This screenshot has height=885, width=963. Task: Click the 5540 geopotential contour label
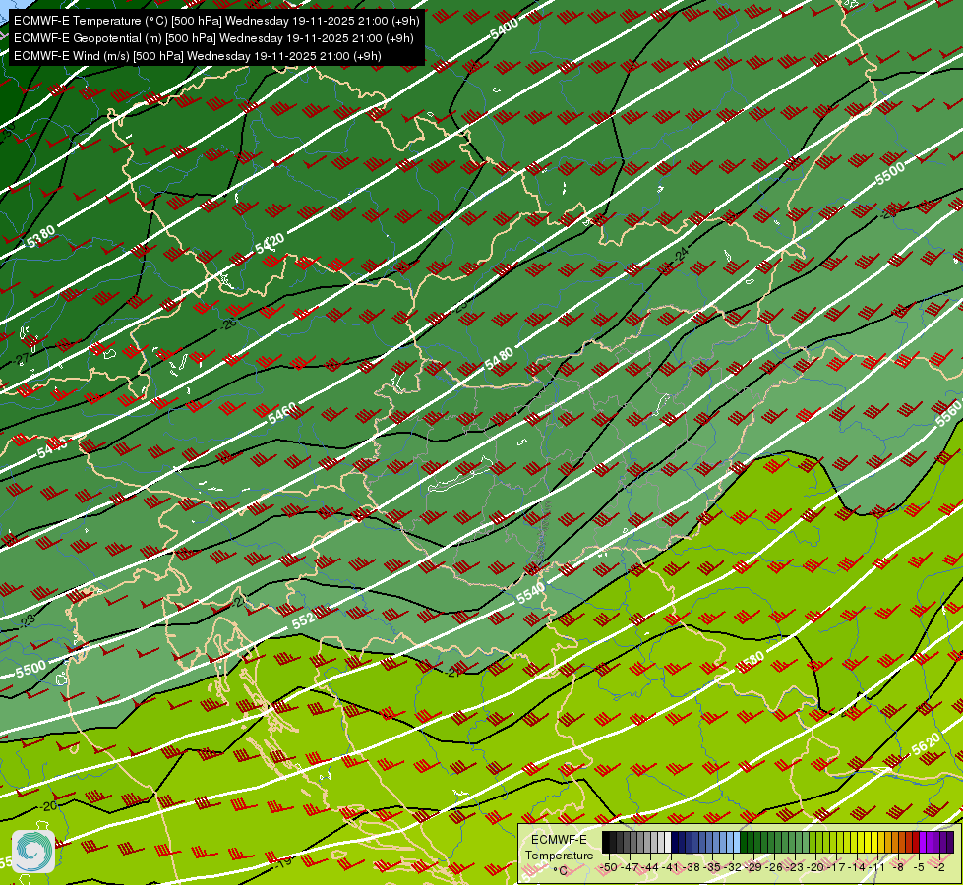[530, 593]
